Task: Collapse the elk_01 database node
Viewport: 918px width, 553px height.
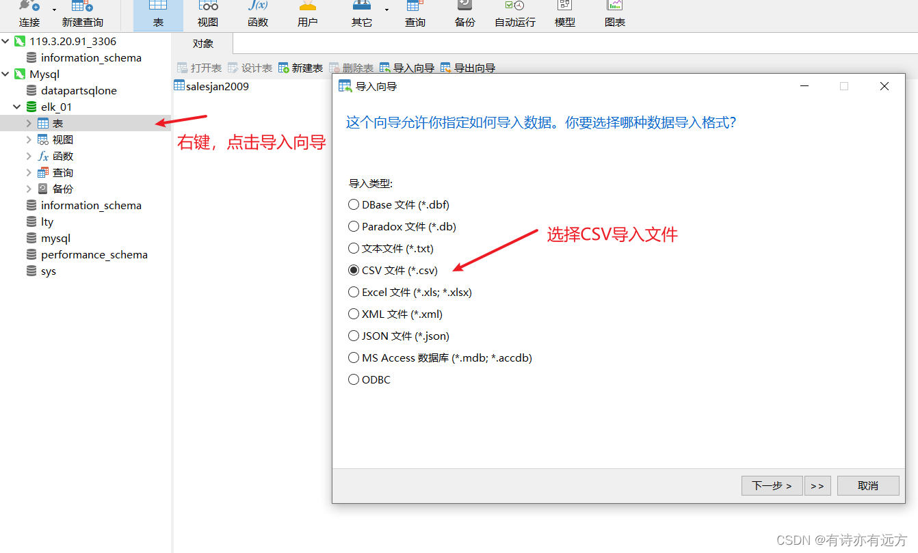Action: (x=17, y=107)
